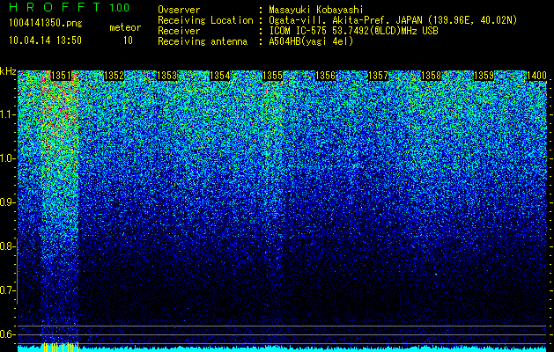Viewport: 554px width, 352px height.
Task: Click the 0.8 kHz axis label
Action: coord(7,246)
